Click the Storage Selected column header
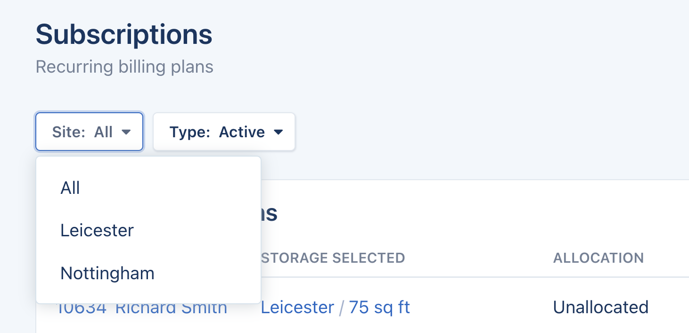Image resolution: width=689 pixels, height=333 pixels. [x=333, y=258]
